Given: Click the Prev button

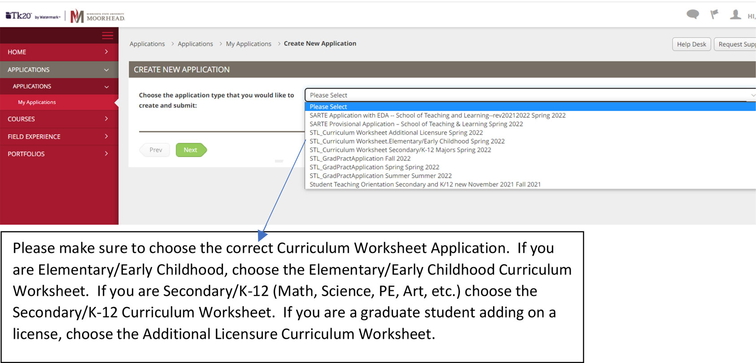Looking at the screenshot, I should (155, 150).
